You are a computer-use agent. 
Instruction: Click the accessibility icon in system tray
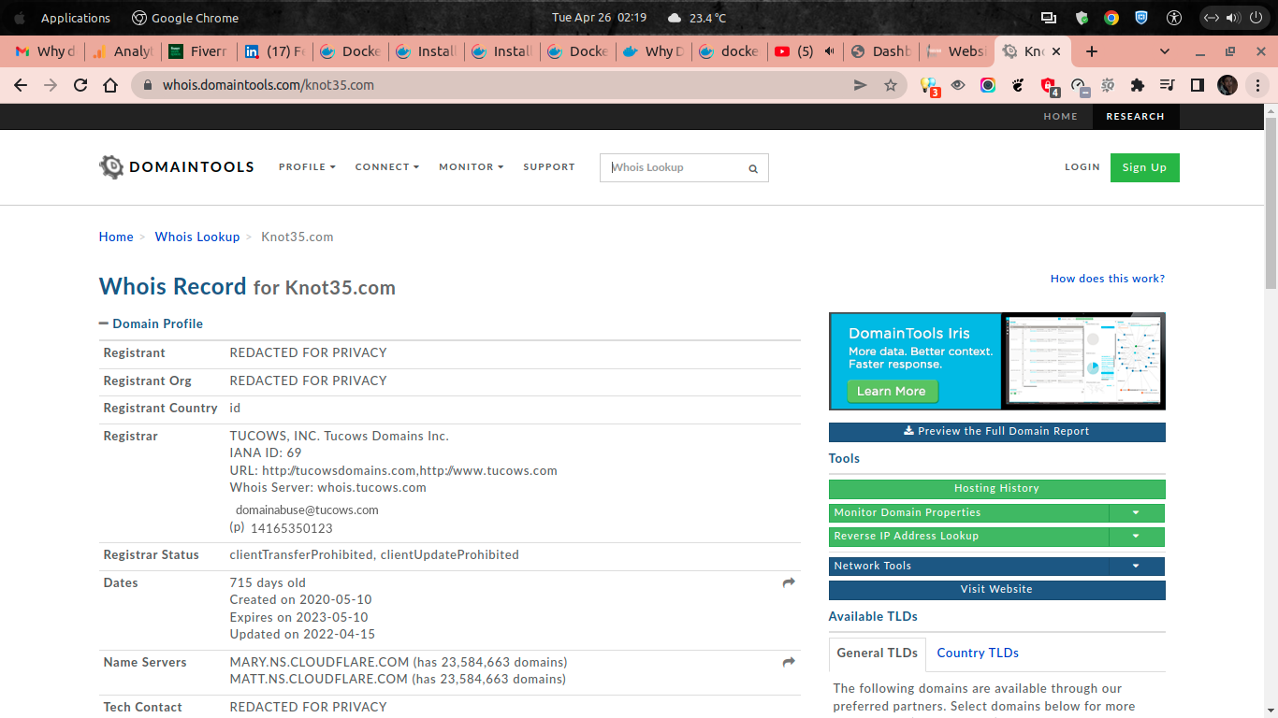point(1174,18)
